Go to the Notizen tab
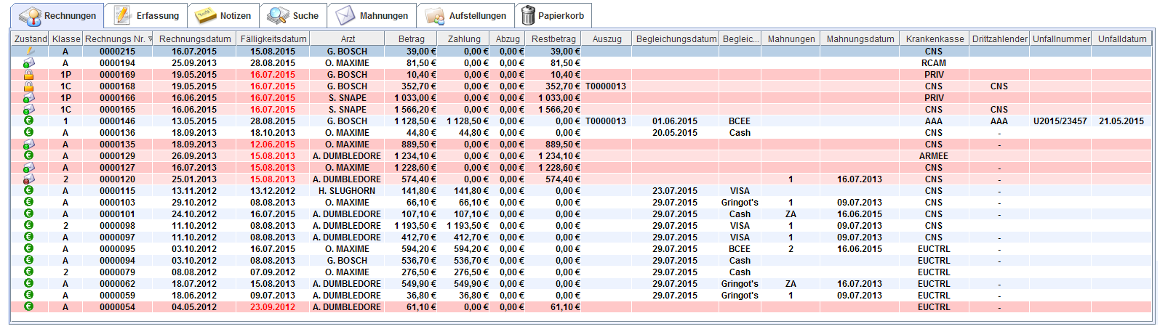Image resolution: width=1160 pixels, height=329 pixels. point(223,15)
